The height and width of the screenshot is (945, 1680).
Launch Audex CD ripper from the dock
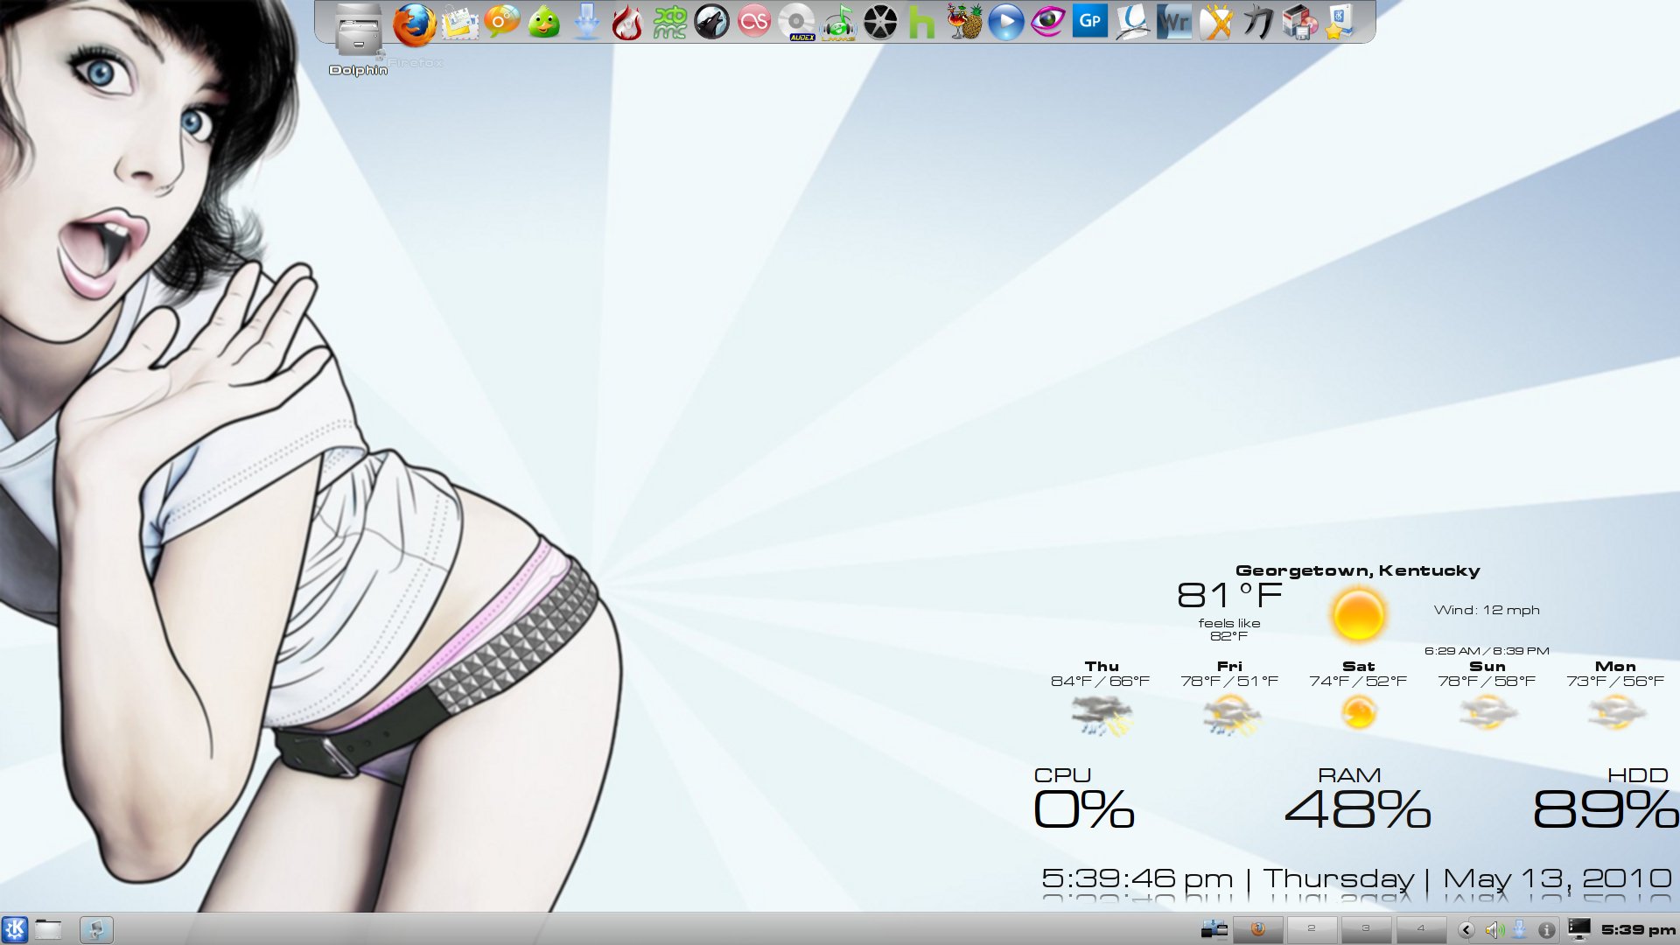click(x=796, y=22)
